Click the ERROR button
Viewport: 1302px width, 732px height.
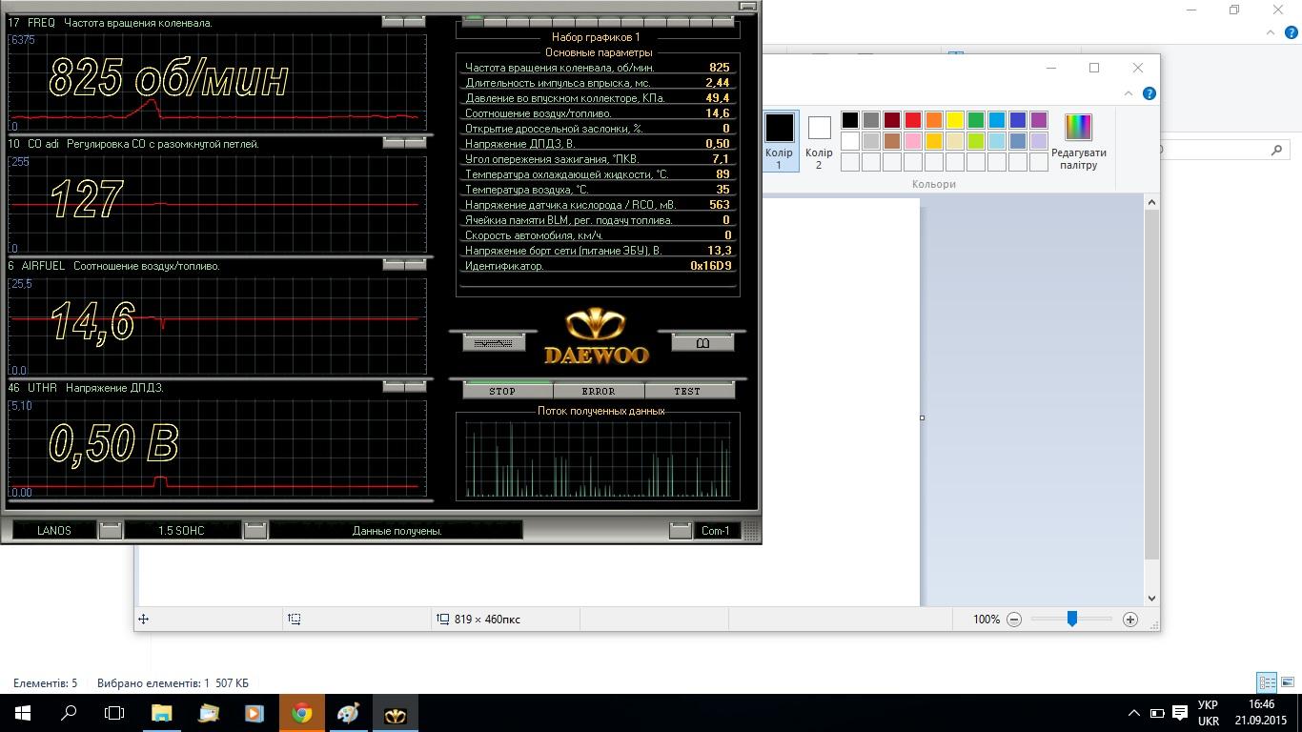(598, 391)
